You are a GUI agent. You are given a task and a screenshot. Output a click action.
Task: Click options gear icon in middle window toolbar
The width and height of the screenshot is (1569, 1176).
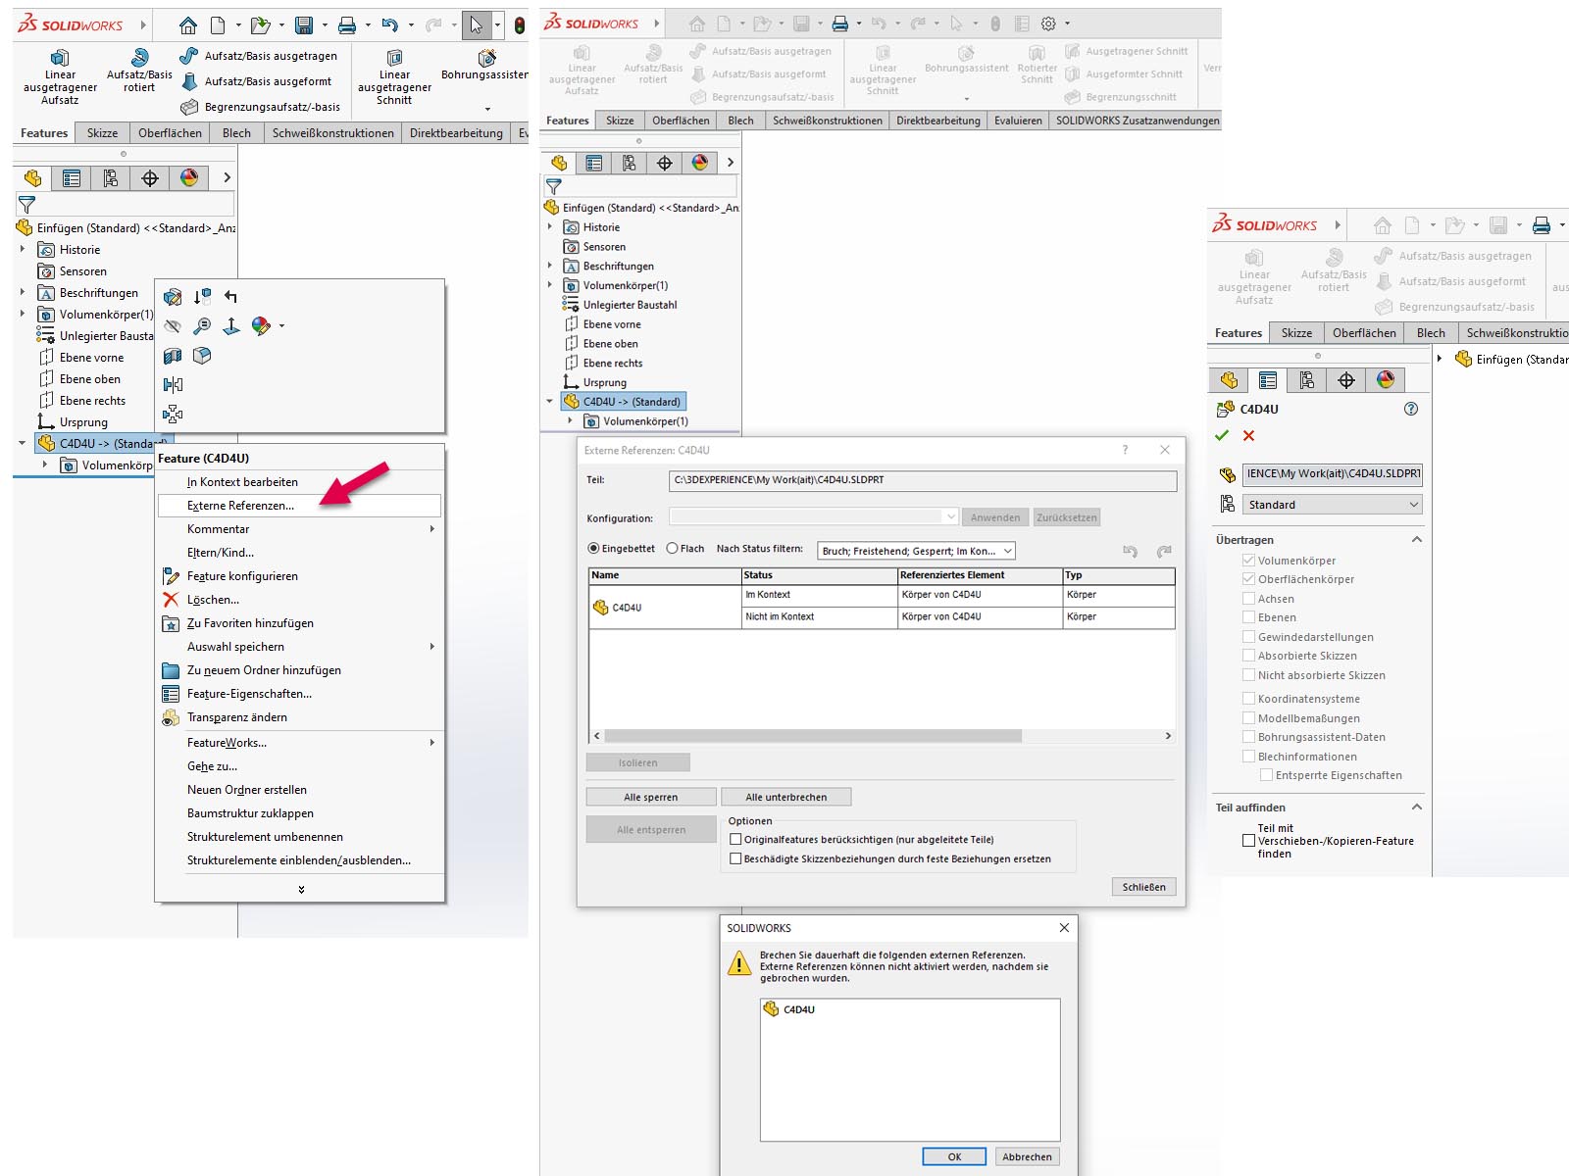click(1048, 24)
